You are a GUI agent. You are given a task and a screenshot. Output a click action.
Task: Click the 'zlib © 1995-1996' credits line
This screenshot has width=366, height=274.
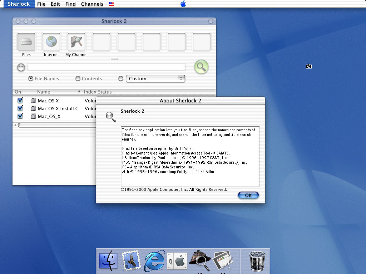169,172
